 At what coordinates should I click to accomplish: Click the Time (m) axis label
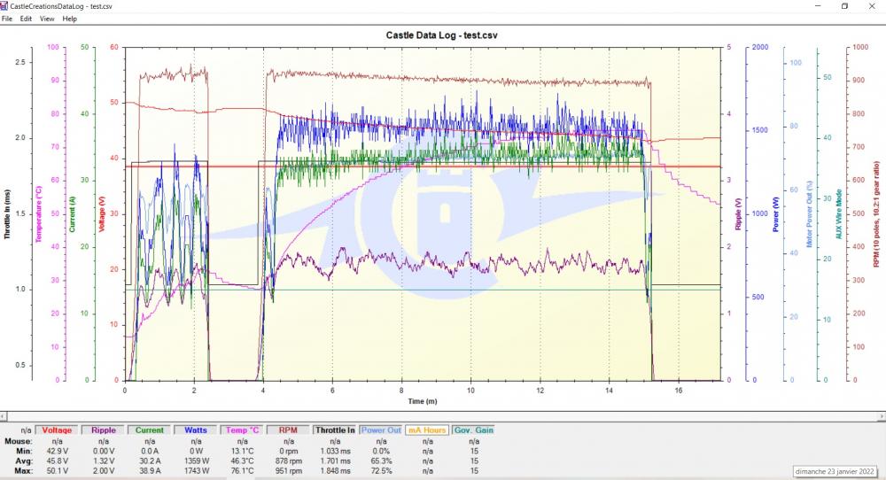click(x=422, y=401)
